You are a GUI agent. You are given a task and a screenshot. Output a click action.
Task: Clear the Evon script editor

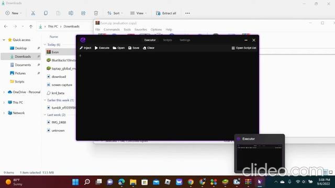(149, 48)
